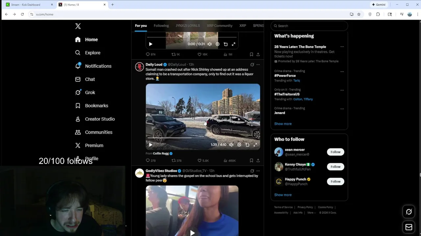Follow Kenny Okoye
421x236 pixels.
(x=335, y=167)
